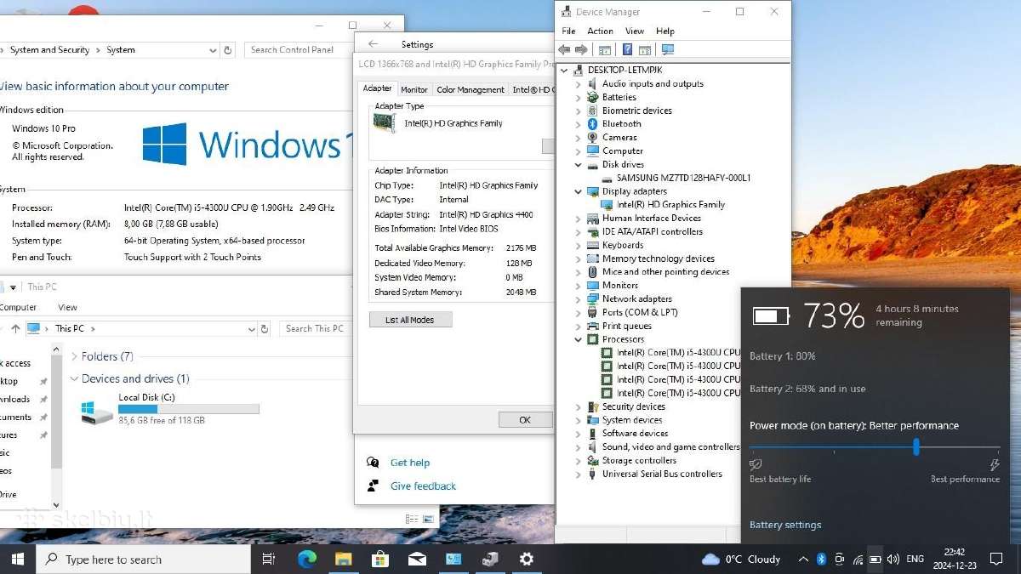This screenshot has height=574, width=1021.
Task: Select SAMSUNG MZ7TD128HAFV-000L1 disk drive
Action: point(683,178)
